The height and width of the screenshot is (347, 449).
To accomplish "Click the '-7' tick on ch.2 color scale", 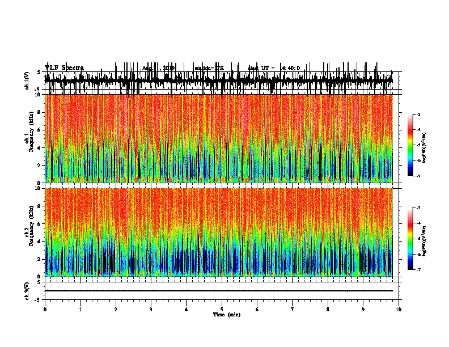I will [418, 269].
